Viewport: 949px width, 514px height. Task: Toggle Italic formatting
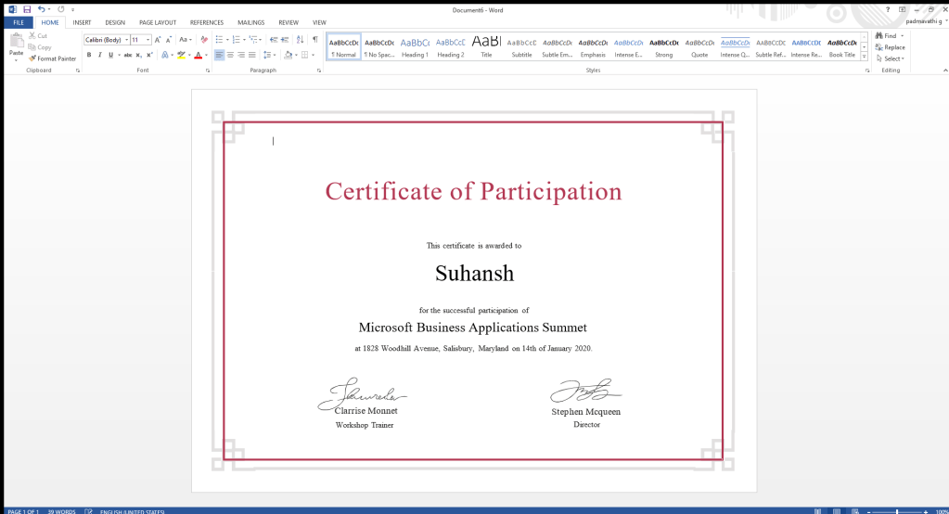tap(100, 55)
